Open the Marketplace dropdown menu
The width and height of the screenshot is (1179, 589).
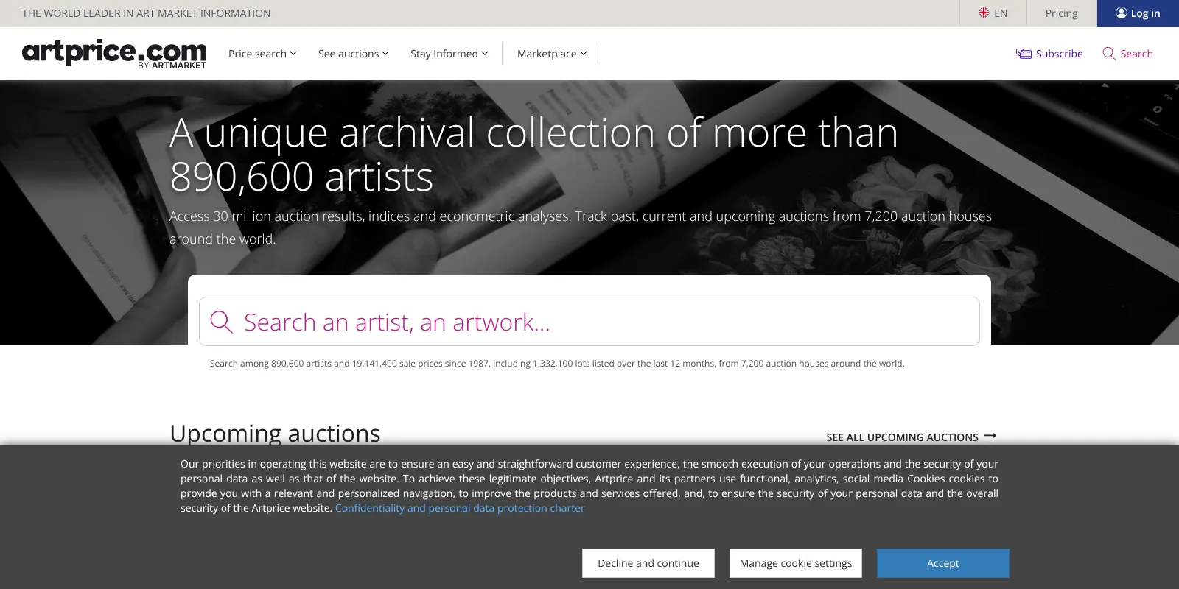(x=552, y=54)
